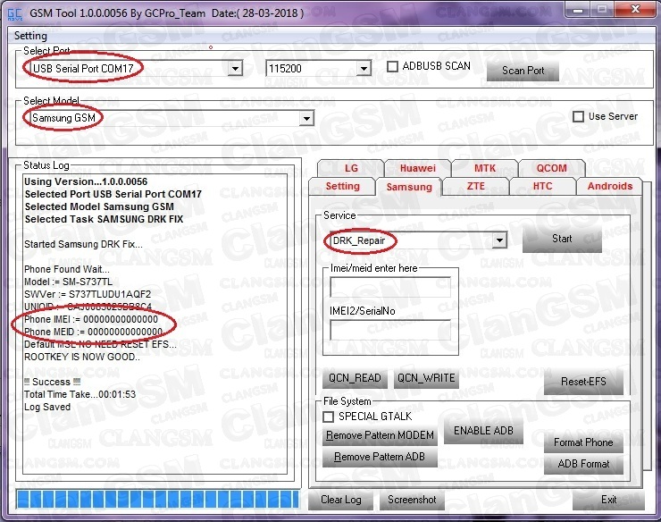
Task: Click the Screenshot button
Action: [x=412, y=500]
